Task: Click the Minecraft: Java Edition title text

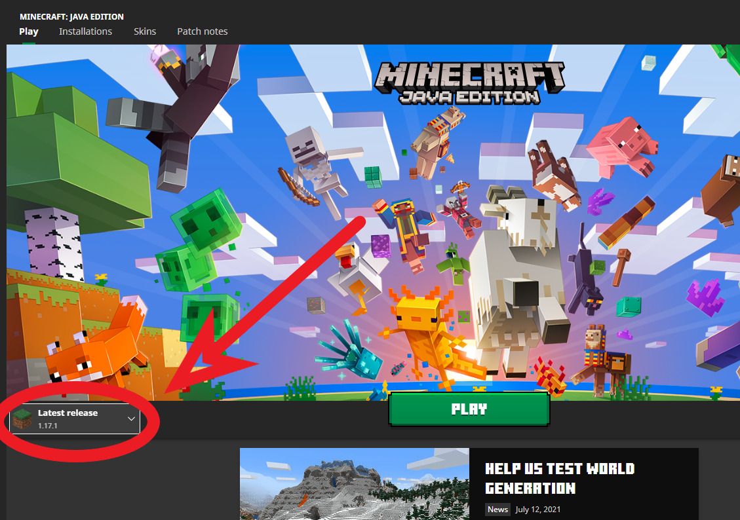Action: point(71,16)
